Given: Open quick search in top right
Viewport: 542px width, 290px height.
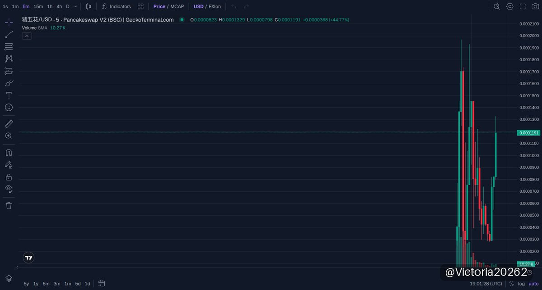Looking at the screenshot, I should 497,6.
